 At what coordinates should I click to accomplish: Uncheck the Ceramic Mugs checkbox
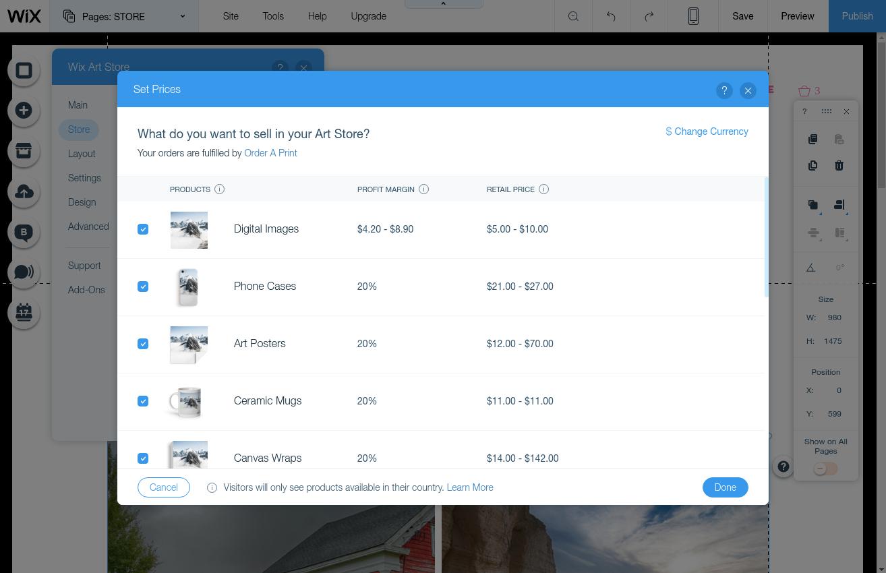pos(143,401)
